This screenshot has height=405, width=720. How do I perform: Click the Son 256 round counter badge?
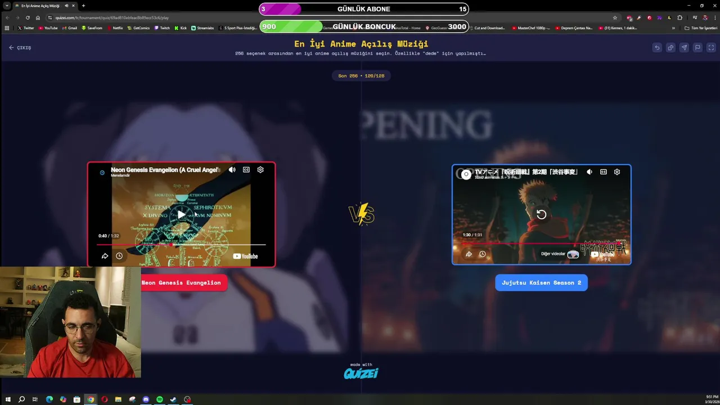pos(361,76)
